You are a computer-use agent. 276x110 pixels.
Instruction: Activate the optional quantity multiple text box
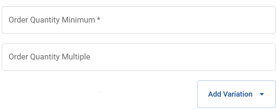139,57
